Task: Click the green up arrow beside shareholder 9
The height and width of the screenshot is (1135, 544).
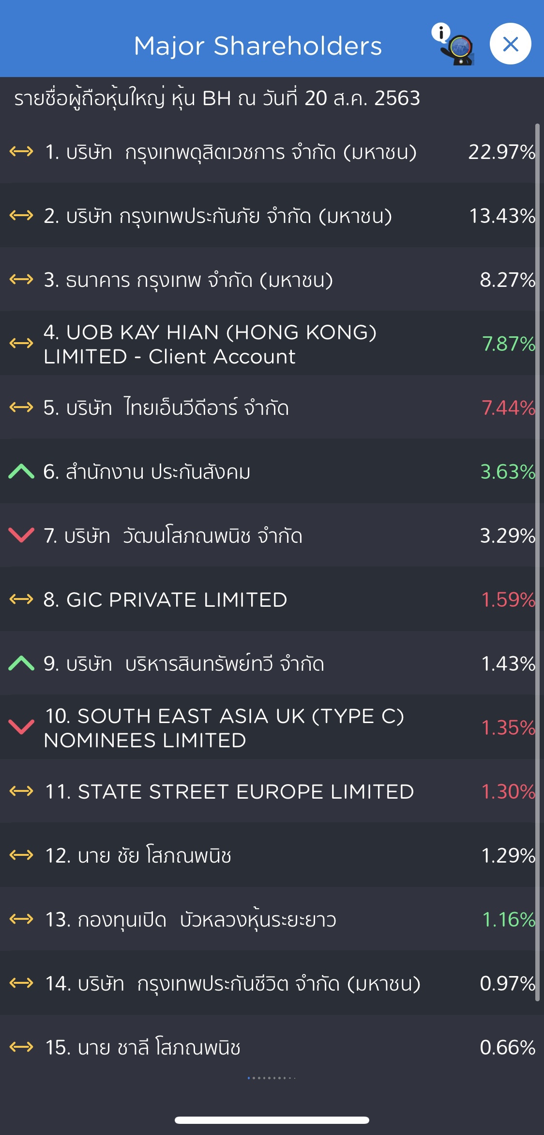Action: (21, 663)
